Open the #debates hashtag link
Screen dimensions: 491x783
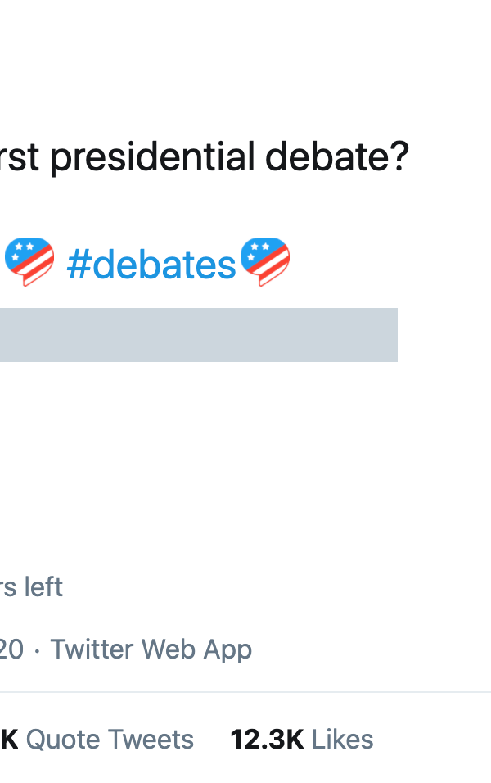(151, 265)
